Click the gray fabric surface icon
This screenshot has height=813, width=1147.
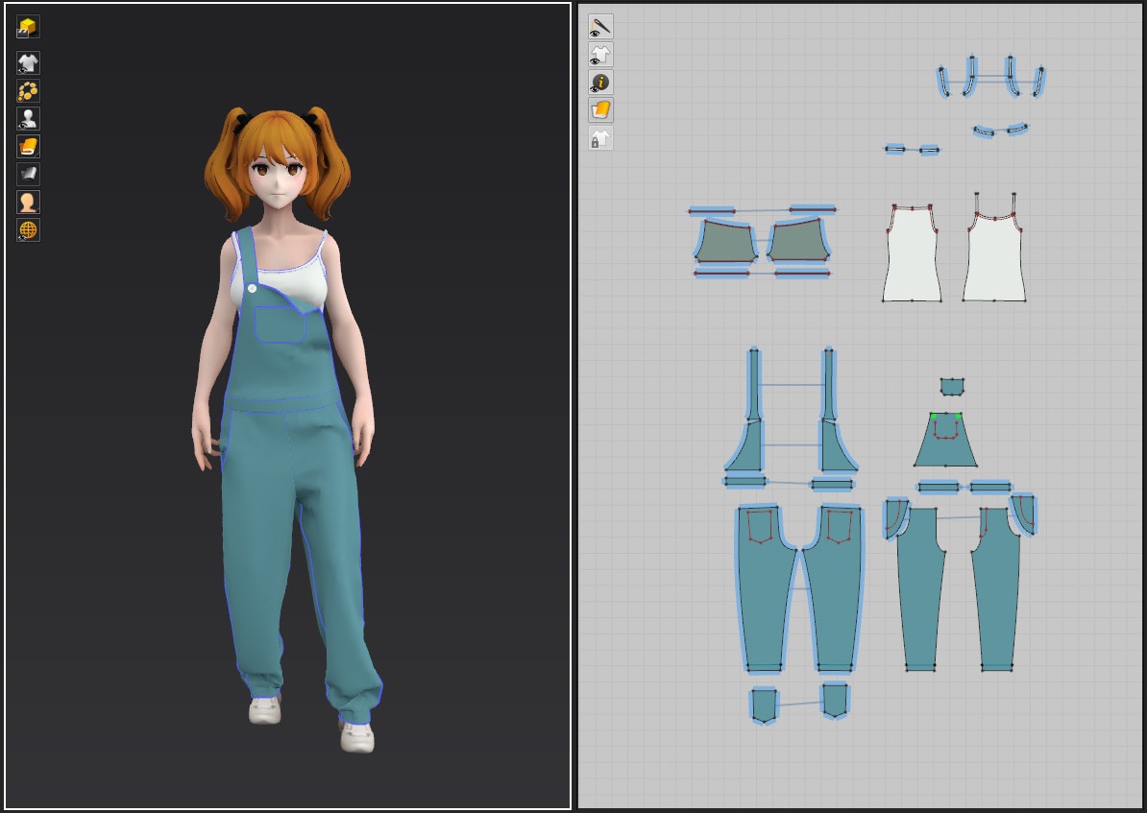tap(28, 174)
